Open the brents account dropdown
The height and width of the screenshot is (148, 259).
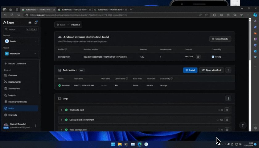click(20, 41)
